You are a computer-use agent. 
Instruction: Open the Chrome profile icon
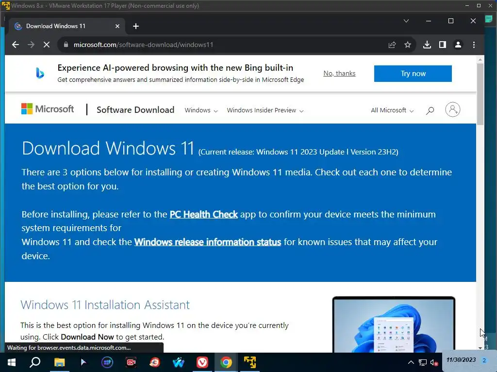(458, 45)
